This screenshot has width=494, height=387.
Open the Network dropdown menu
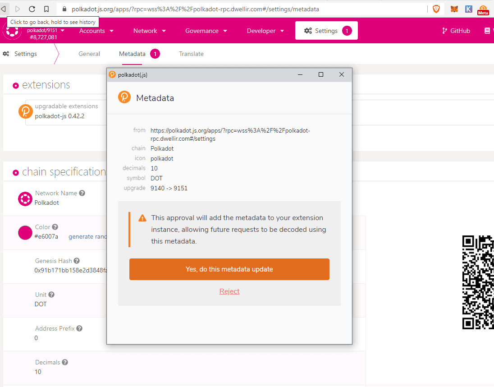[x=149, y=31]
